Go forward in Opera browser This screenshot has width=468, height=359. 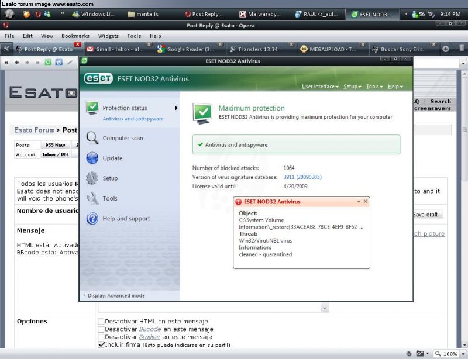(x=27, y=63)
